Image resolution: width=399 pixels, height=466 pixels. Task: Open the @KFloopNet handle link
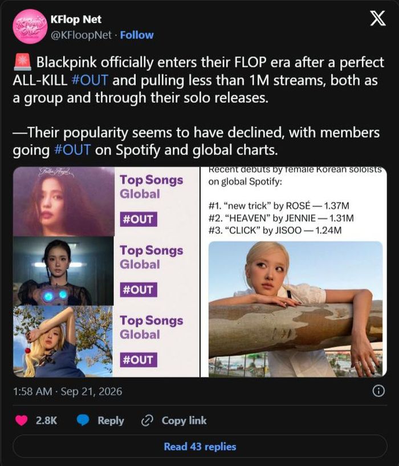[81, 35]
